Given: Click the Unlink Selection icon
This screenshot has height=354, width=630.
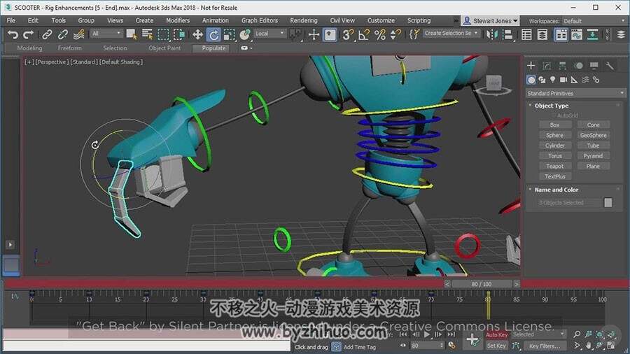Looking at the screenshot, I should click(x=63, y=35).
